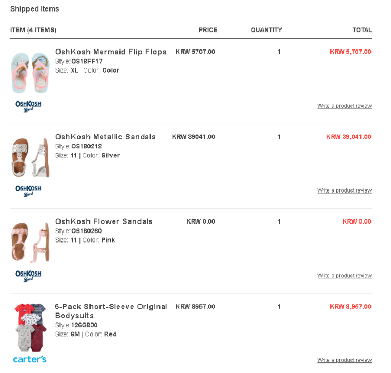
Task: Click the Mermaid Flip Flops product image
Action: [31, 73]
